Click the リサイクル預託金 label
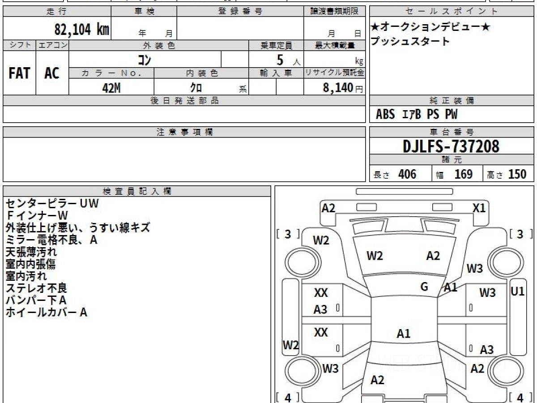 point(334,73)
